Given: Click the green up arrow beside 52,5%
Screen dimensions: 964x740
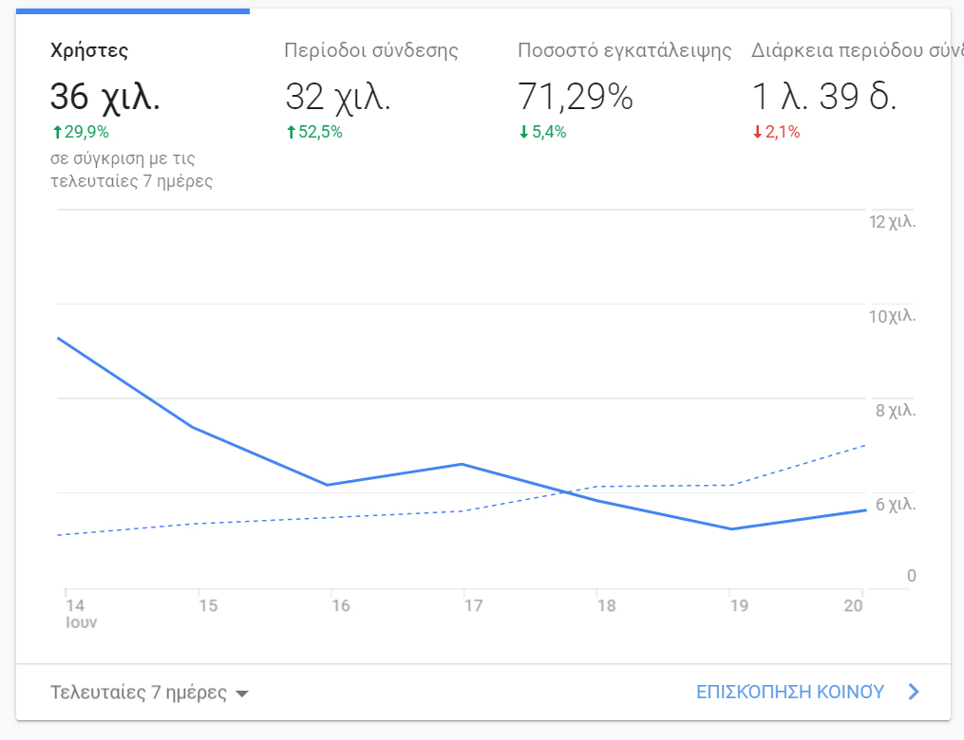Looking at the screenshot, I should click(291, 132).
